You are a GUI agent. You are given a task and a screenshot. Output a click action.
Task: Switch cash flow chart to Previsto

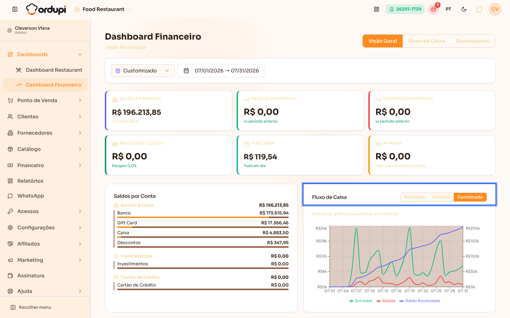click(x=441, y=197)
